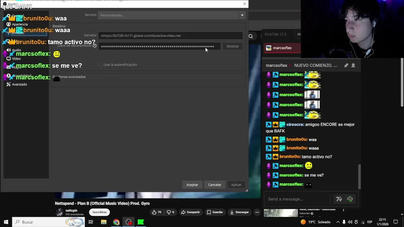
Task: Click the Windows Buscar search box
Action: pyautogui.click(x=48, y=222)
